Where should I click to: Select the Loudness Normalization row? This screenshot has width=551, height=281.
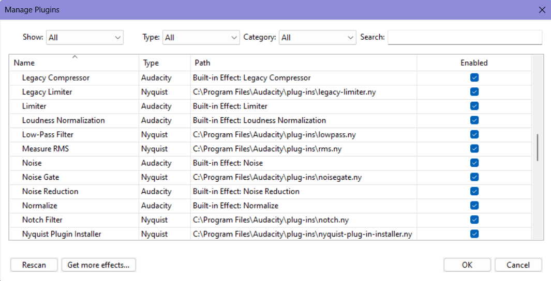[270, 120]
